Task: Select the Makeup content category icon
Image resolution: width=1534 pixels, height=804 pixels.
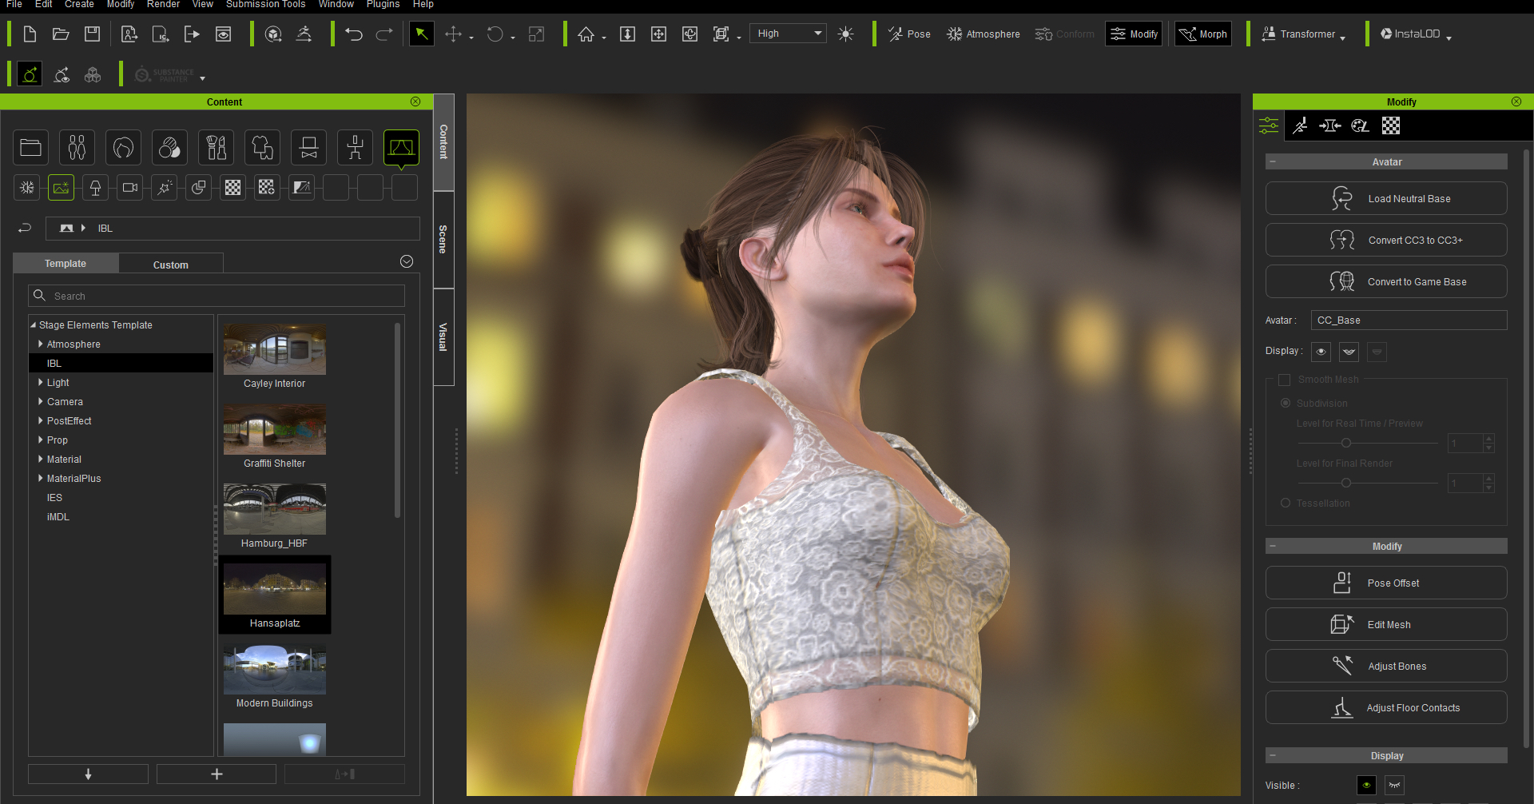Action: (216, 147)
